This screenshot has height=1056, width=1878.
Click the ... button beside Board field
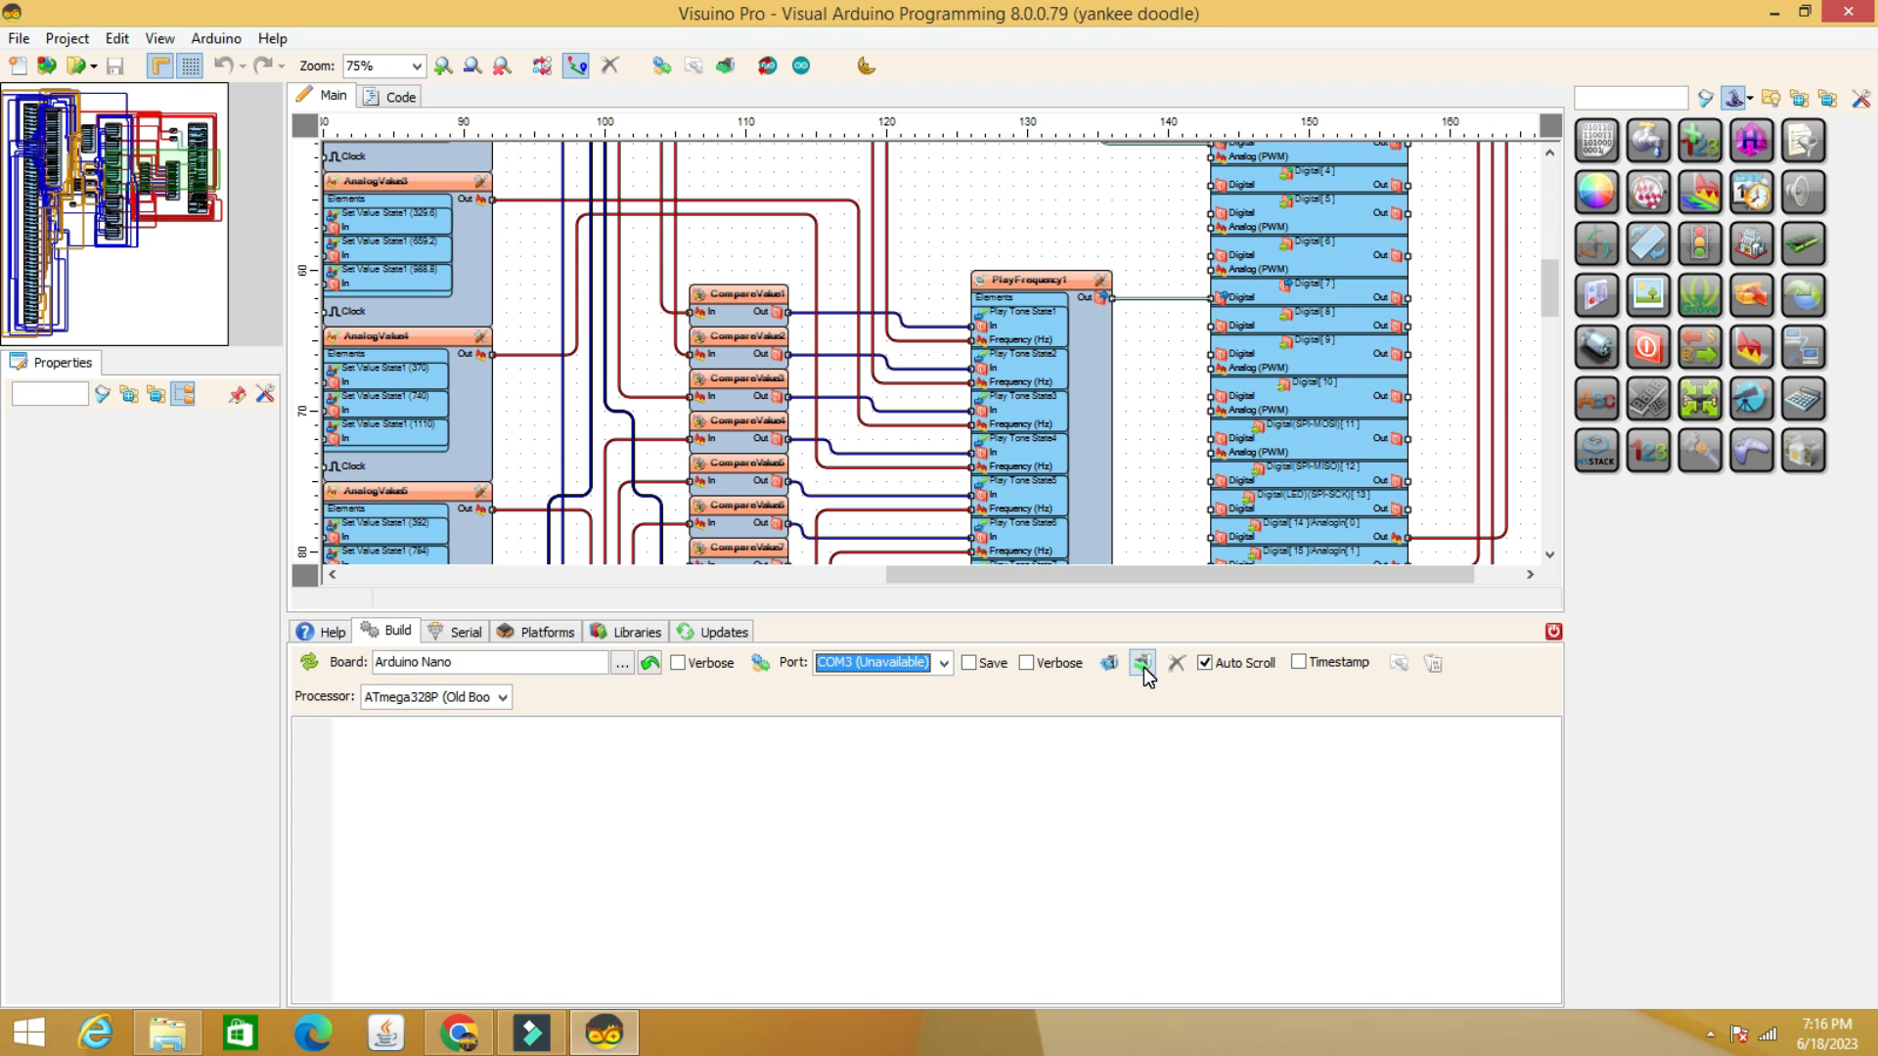[x=622, y=663]
